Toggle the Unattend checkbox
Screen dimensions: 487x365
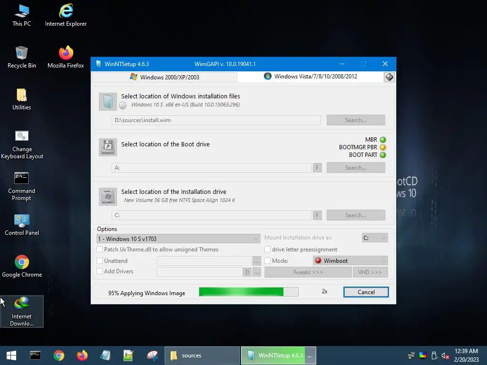[100, 261]
